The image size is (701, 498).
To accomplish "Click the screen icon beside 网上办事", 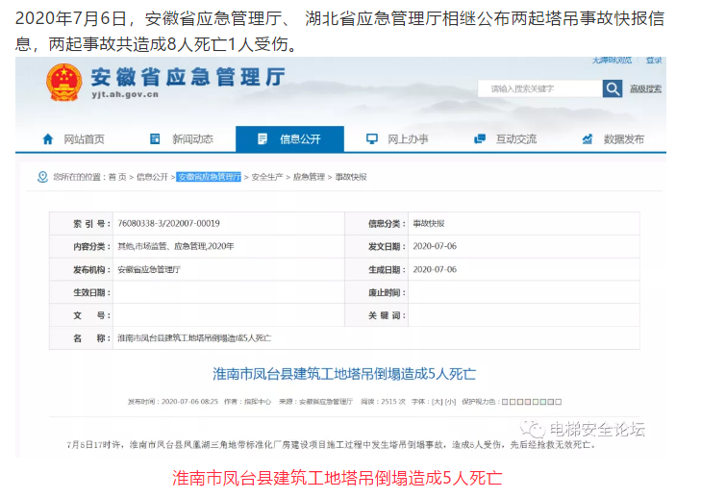I will click(x=372, y=139).
